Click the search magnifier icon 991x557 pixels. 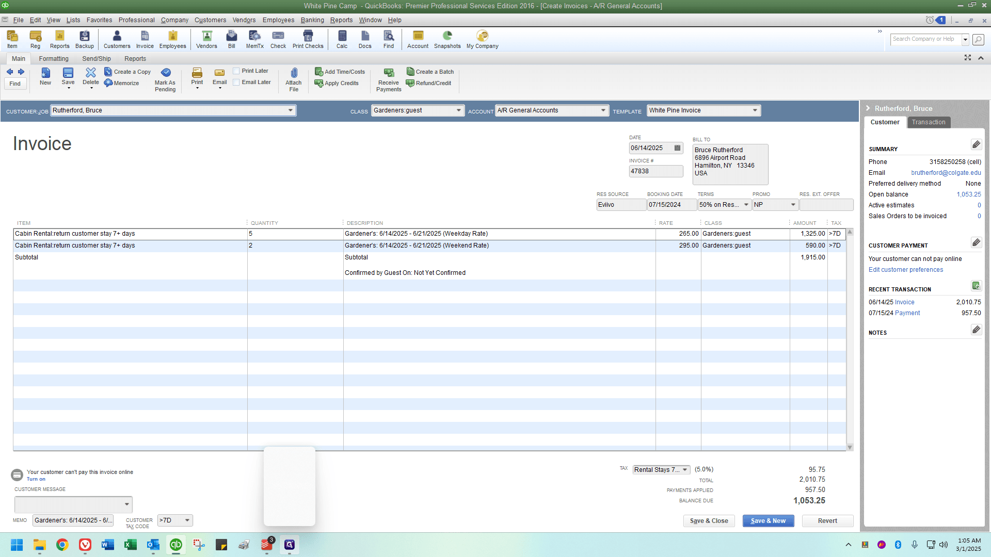[x=978, y=39]
